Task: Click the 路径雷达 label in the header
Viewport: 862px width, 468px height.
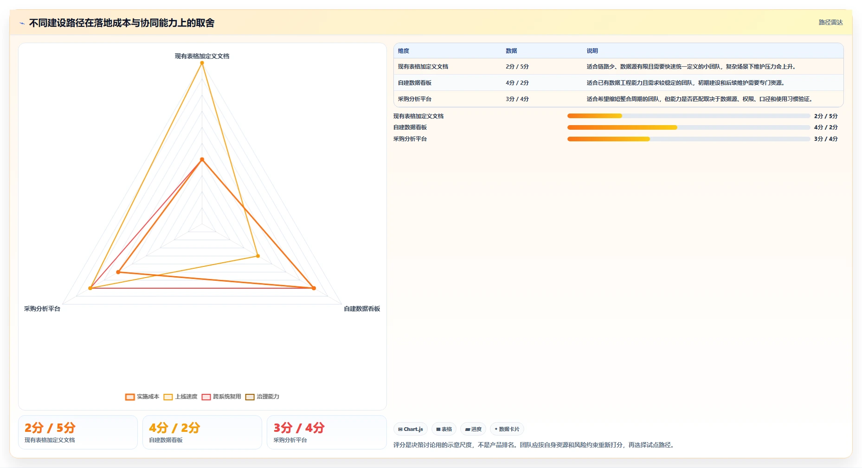Action: [x=830, y=22]
